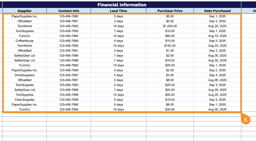This screenshot has height=141, width=256.
Task: Select the 14 days lead time cell
Action: point(118,36)
